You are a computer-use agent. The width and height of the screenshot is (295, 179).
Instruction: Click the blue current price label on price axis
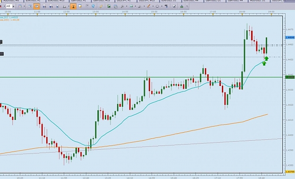(x=290, y=38)
